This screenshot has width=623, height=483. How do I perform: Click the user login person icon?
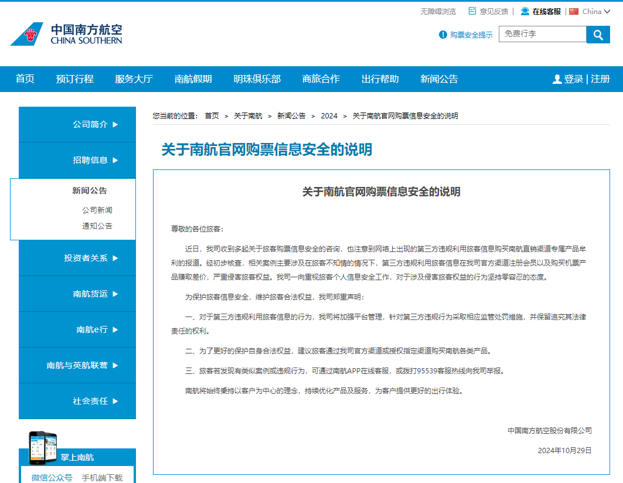(x=557, y=79)
